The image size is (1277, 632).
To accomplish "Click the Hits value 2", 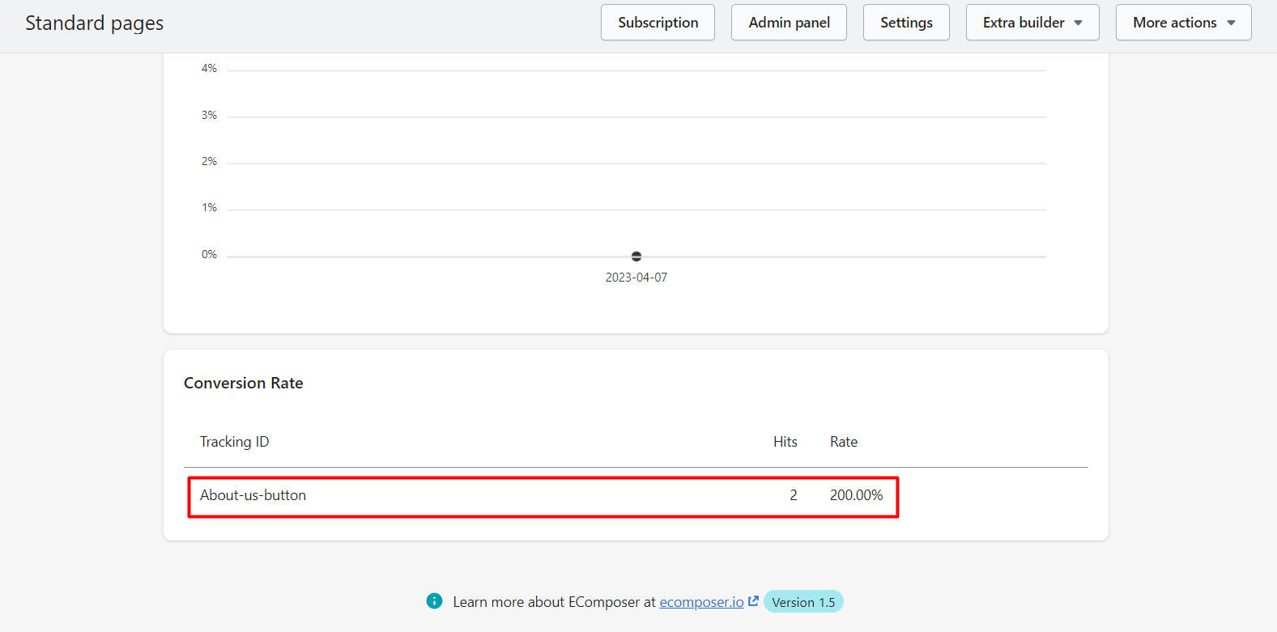I will [x=794, y=495].
